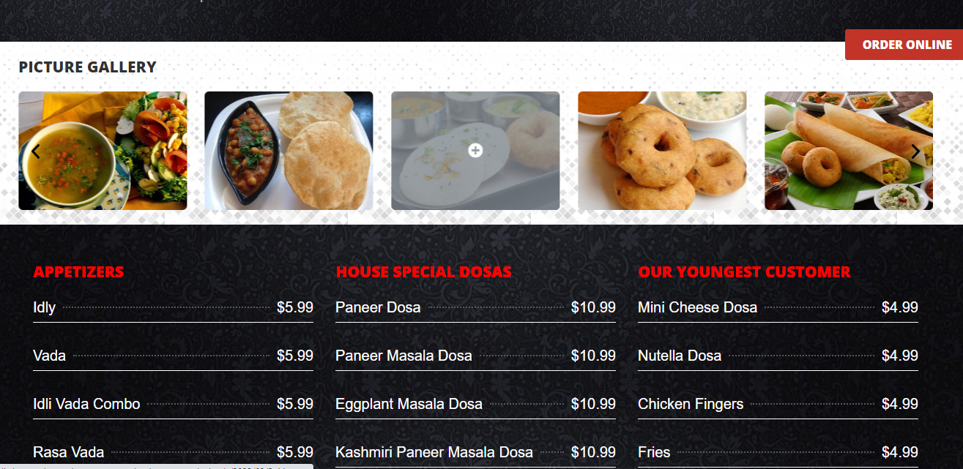The height and width of the screenshot is (469, 963).
Task: Select the Eggplant Masala Dosa item
Action: (x=475, y=404)
